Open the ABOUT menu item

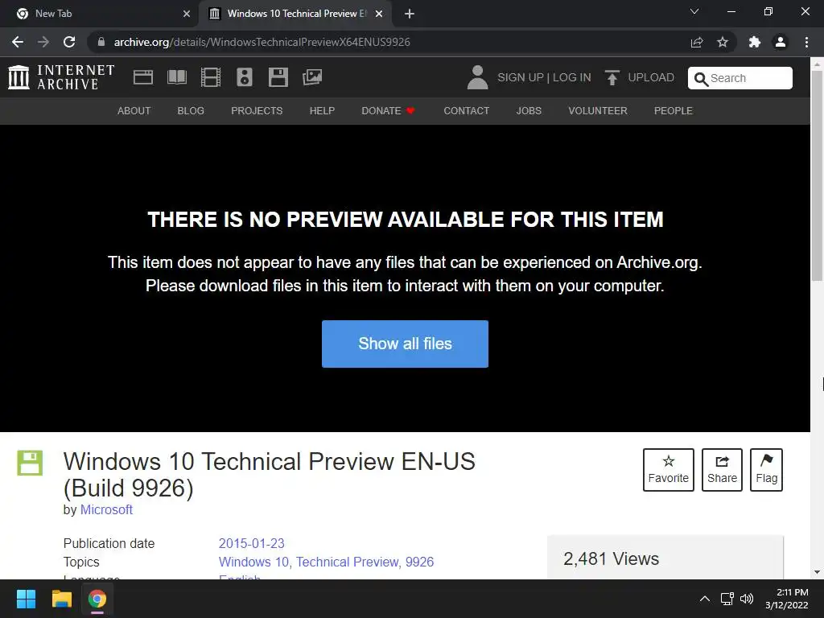tap(134, 111)
